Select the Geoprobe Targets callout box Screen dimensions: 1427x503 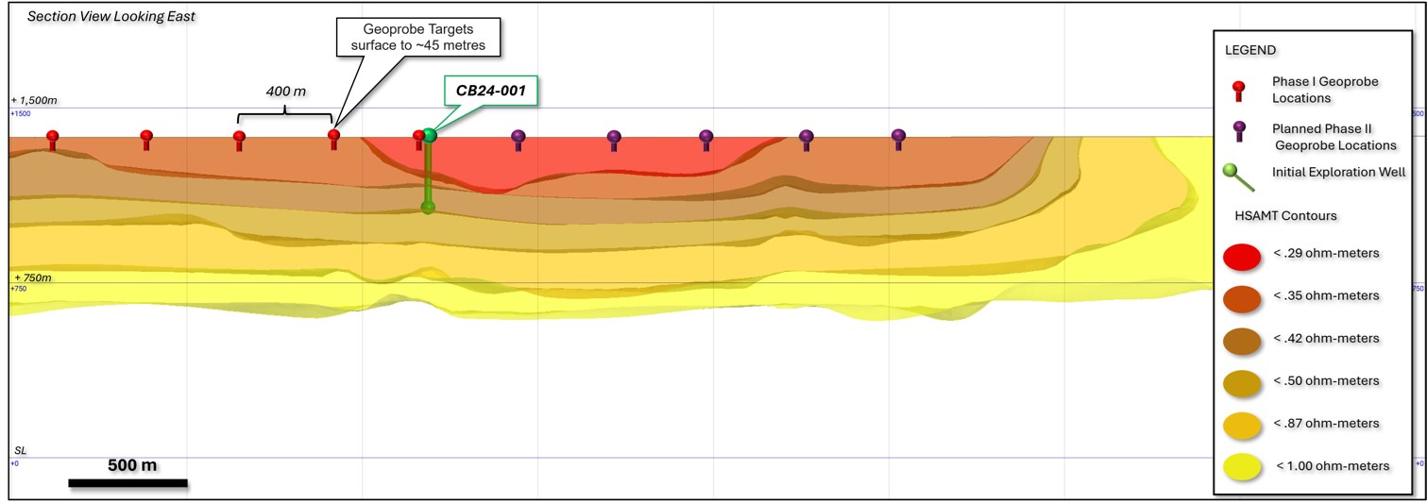[417, 37]
